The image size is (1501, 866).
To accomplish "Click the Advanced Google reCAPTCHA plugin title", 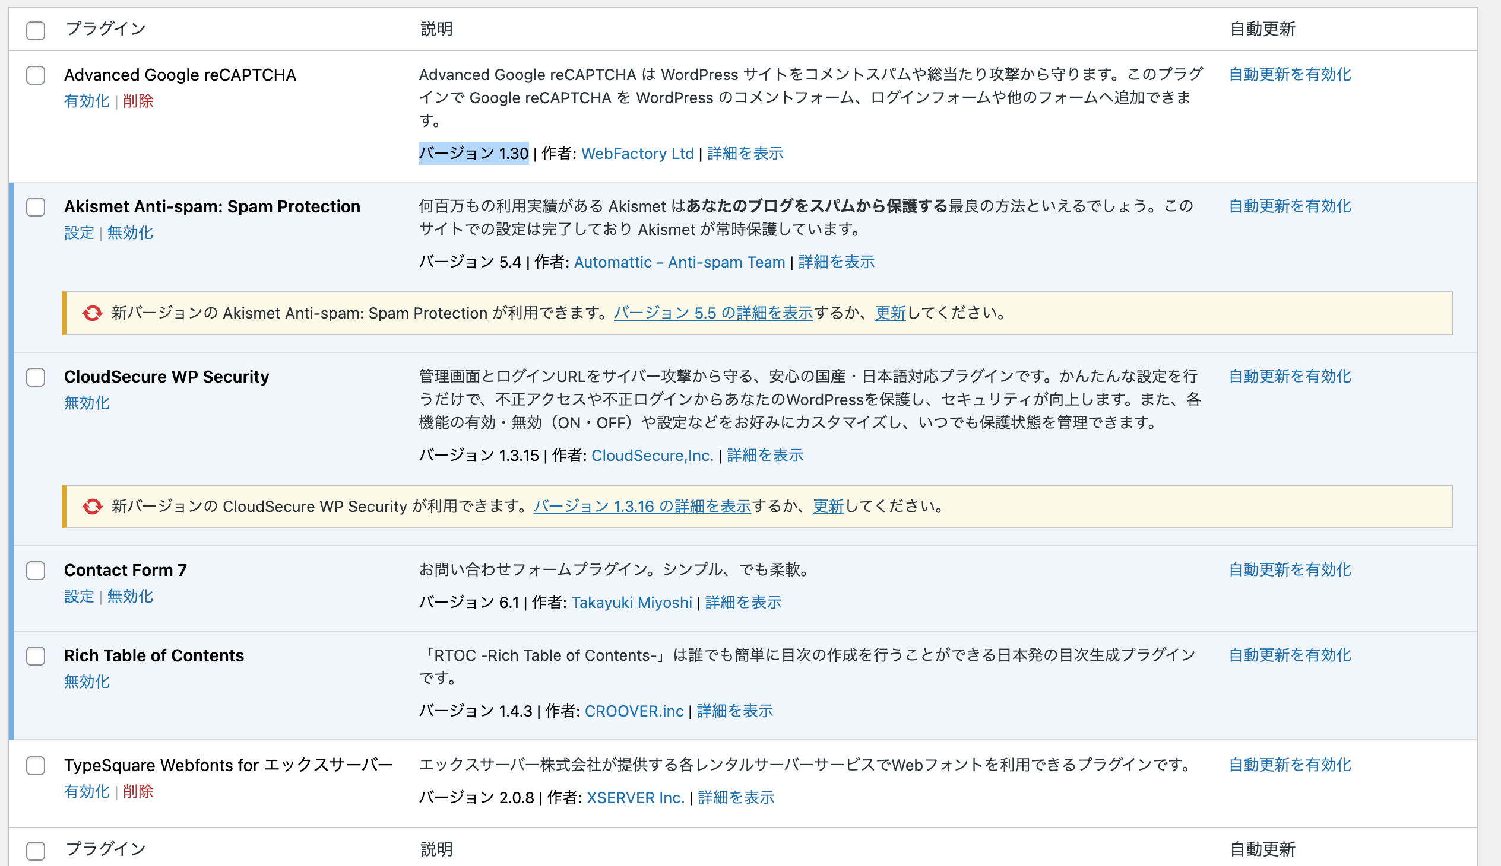I will (x=180, y=75).
